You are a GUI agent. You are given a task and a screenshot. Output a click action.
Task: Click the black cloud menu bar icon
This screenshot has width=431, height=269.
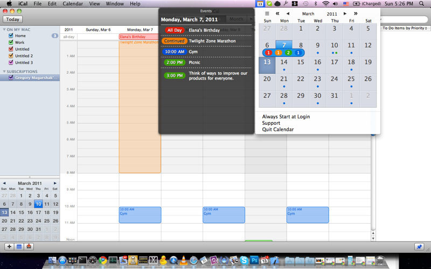(277, 4)
